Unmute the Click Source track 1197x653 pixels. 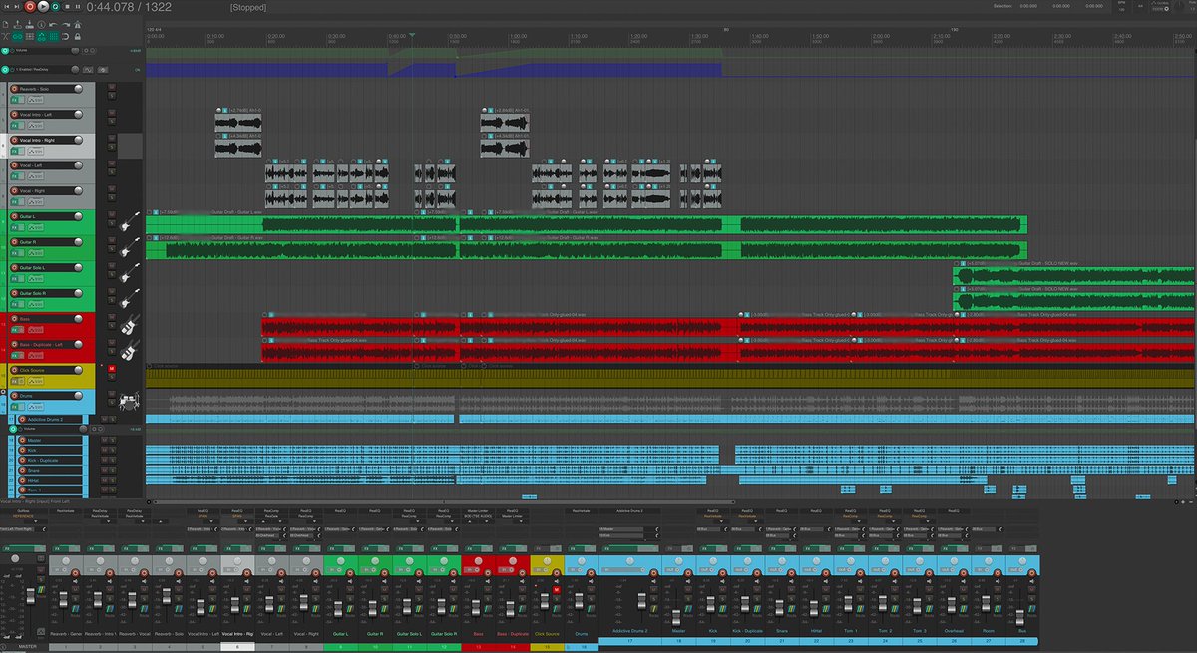pyautogui.click(x=110, y=368)
